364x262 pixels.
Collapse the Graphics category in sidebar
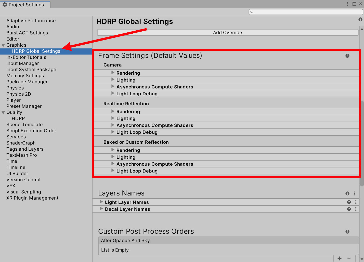(x=3, y=45)
